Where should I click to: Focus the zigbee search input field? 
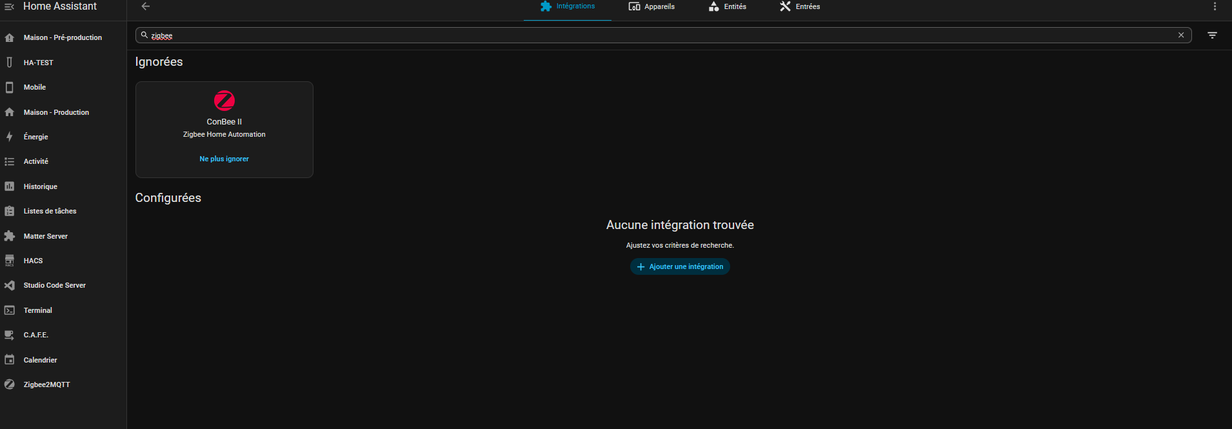pyautogui.click(x=645, y=35)
